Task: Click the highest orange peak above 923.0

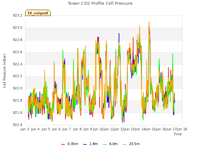Action: click(149, 22)
